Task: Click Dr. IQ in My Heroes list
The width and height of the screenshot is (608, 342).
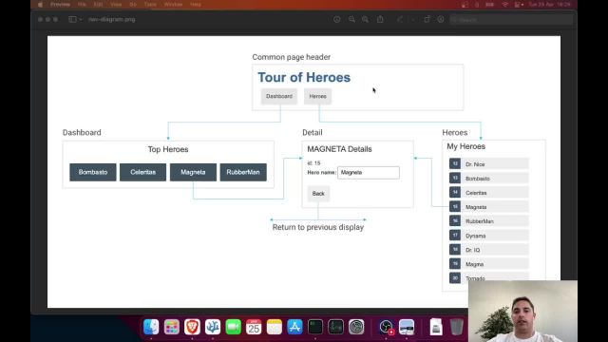Action: (x=489, y=250)
